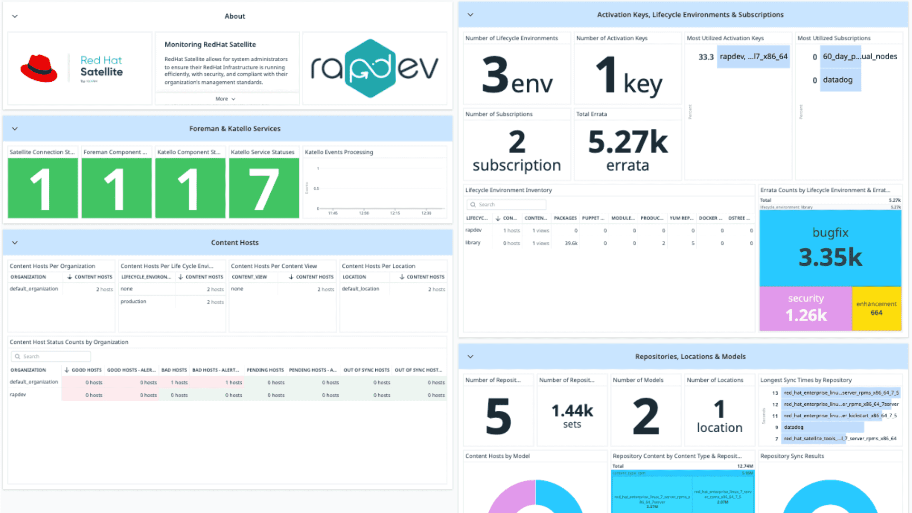Click the 39.6k packages value
This screenshot has height=513, width=912.
(571, 243)
